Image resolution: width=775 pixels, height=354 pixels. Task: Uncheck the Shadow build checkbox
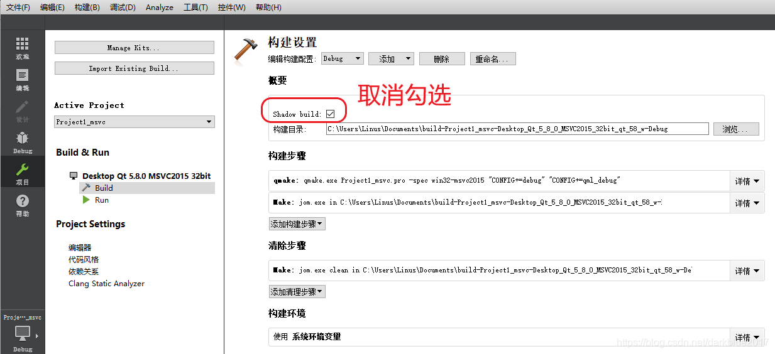coord(331,114)
